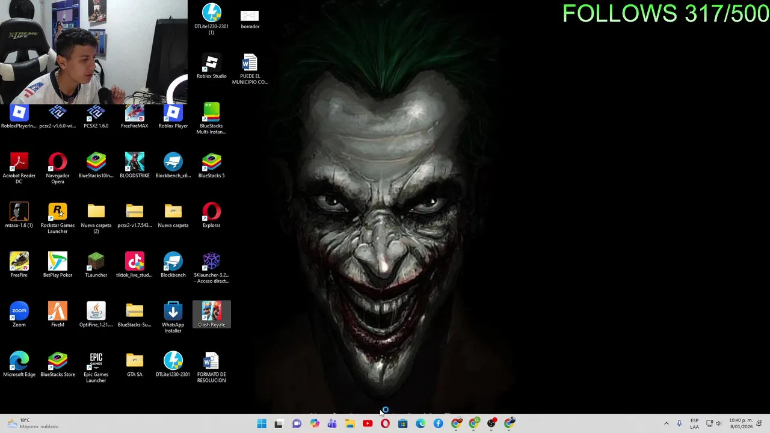The height and width of the screenshot is (433, 770).
Task: Open File Explorer from the taskbar
Action: tap(350, 423)
